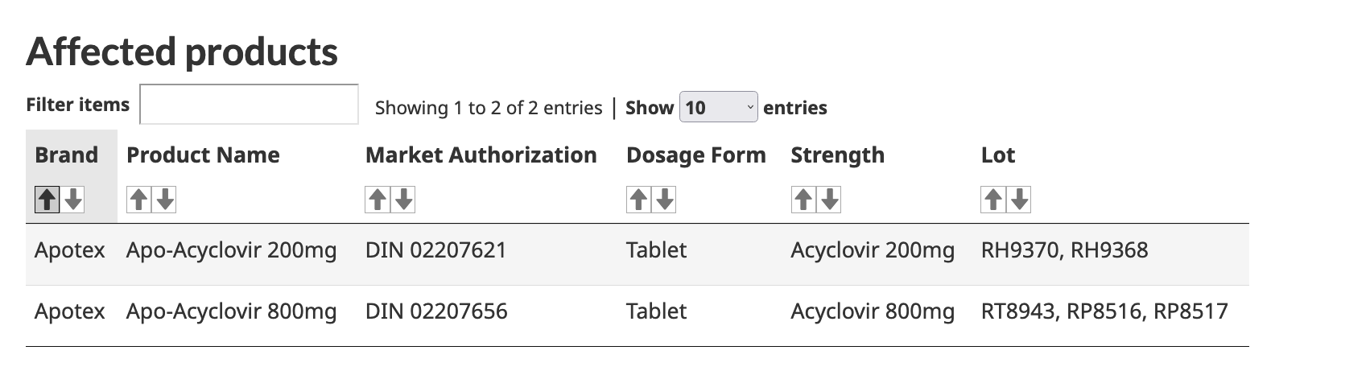1370x371 pixels.
Task: Sort Strength column ascending
Action: pyautogui.click(x=803, y=199)
